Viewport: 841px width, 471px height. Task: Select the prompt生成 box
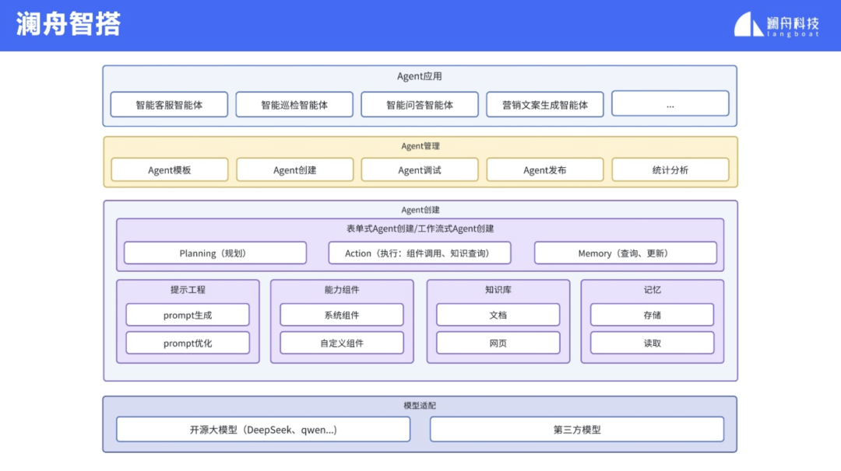click(188, 316)
